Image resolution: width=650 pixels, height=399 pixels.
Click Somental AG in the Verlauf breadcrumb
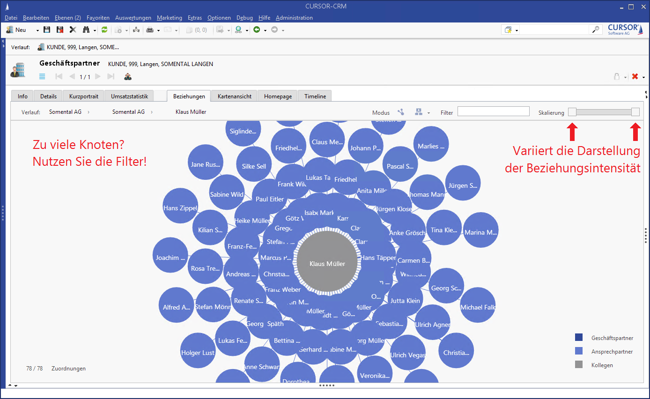(65, 112)
